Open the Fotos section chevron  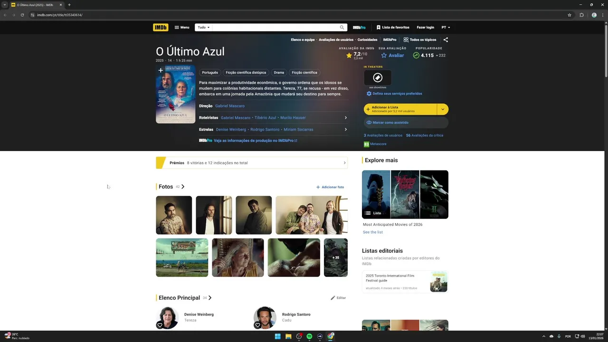click(x=183, y=187)
